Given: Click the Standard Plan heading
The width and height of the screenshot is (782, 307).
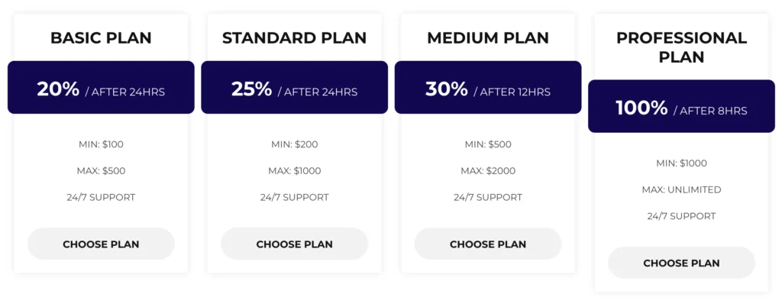Looking at the screenshot, I should [x=294, y=37].
